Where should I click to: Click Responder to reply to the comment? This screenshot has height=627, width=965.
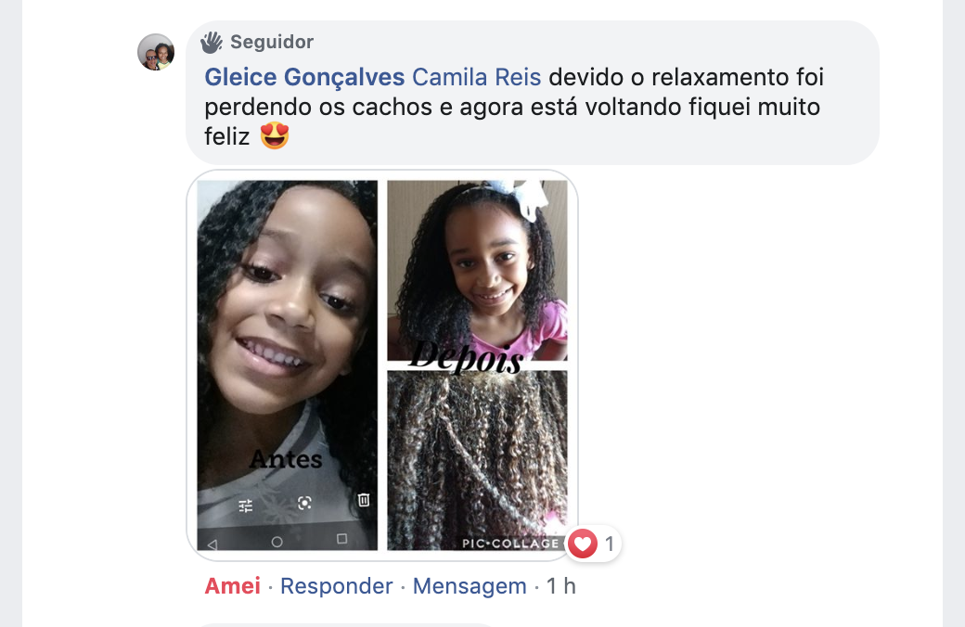click(x=336, y=586)
